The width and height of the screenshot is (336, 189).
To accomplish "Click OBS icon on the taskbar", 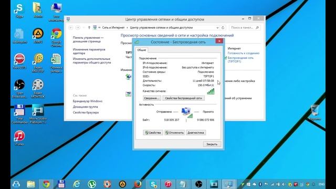I will point(198,184).
